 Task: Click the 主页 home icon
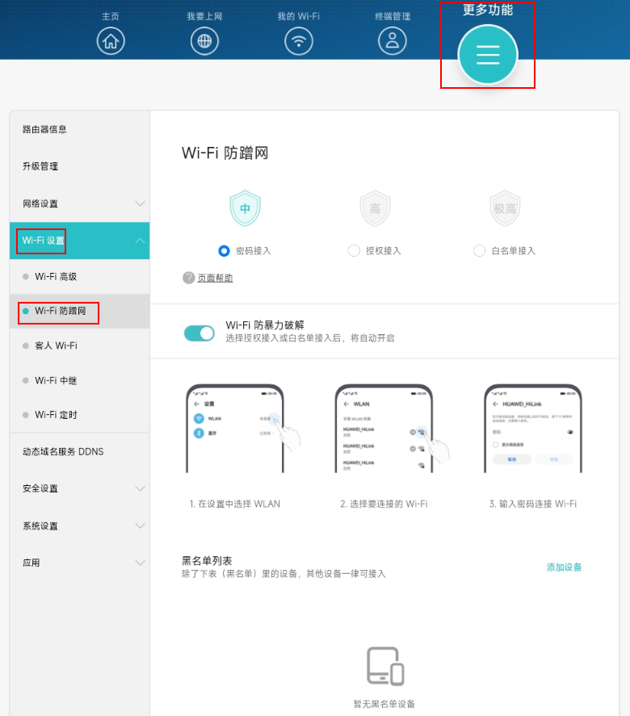(111, 41)
